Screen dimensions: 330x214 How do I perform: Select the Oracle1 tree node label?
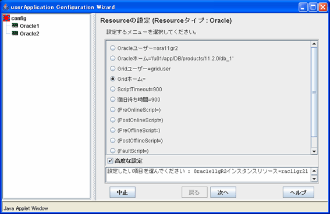(30, 26)
